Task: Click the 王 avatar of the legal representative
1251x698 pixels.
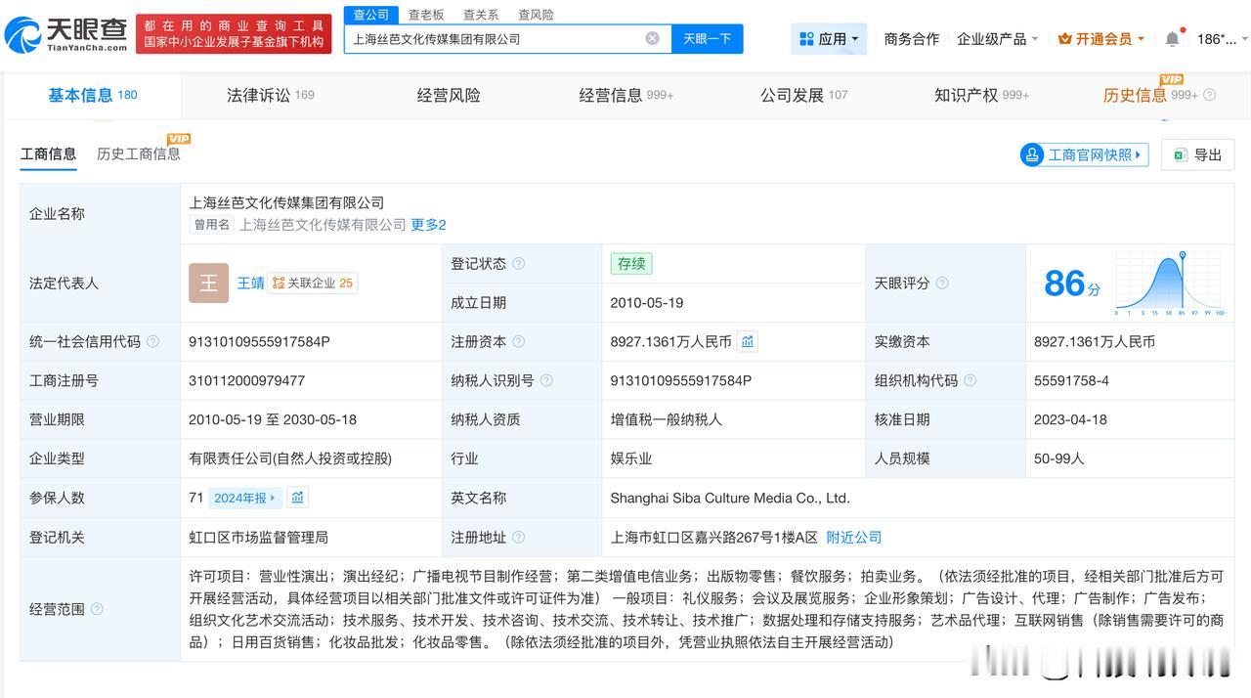Action: coord(208,283)
